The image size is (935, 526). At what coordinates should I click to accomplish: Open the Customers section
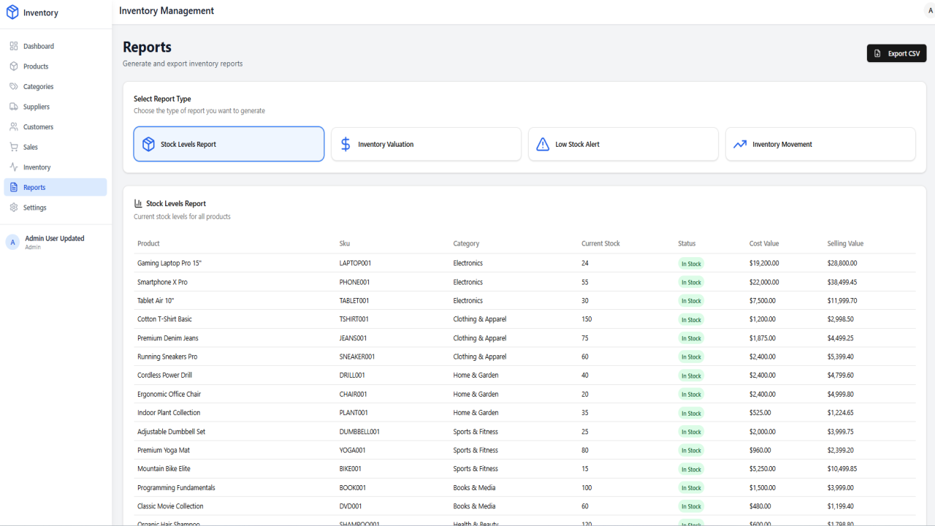[56, 127]
